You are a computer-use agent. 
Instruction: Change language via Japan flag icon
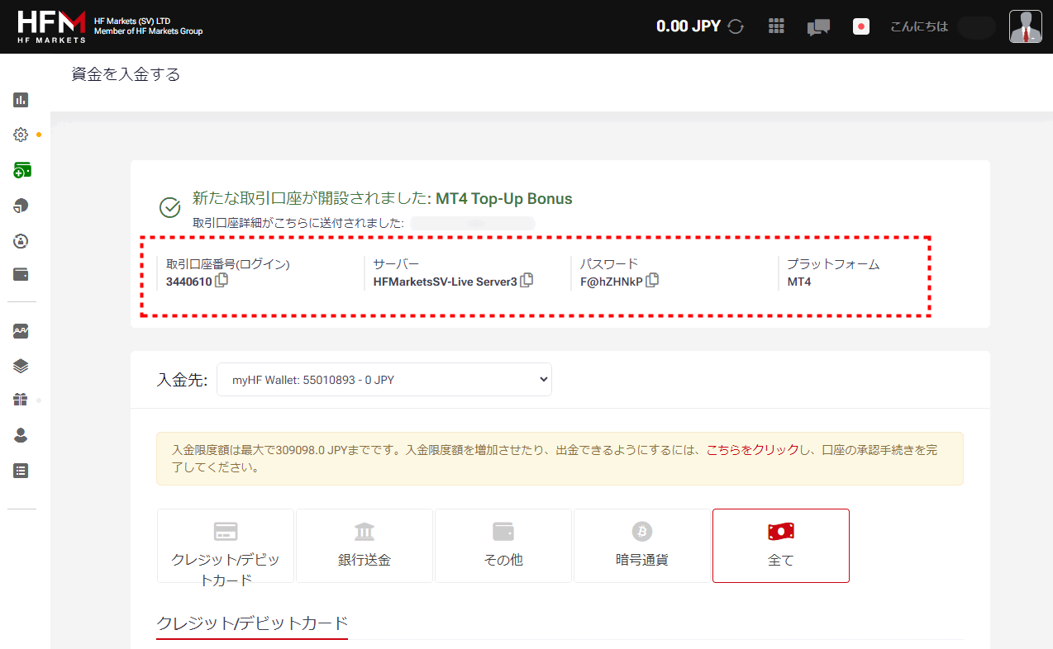(861, 26)
